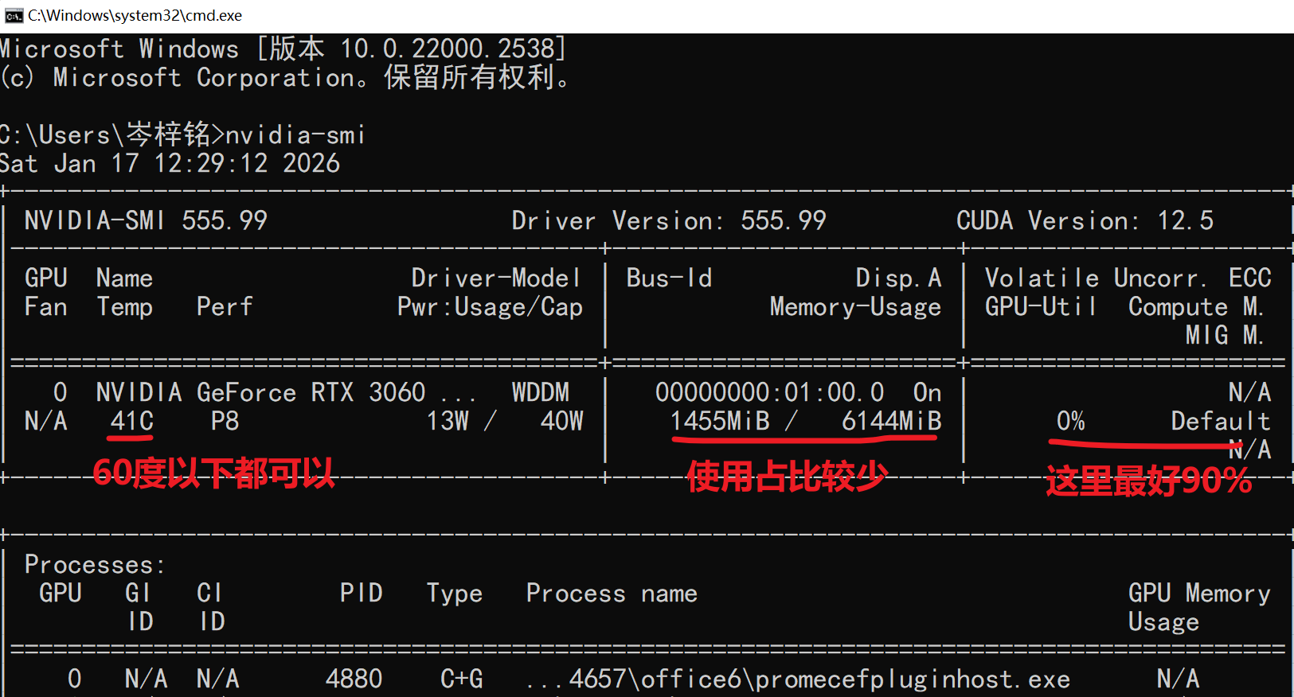The height and width of the screenshot is (697, 1294).
Task: Click the P8 performance state value
Action: point(225,422)
